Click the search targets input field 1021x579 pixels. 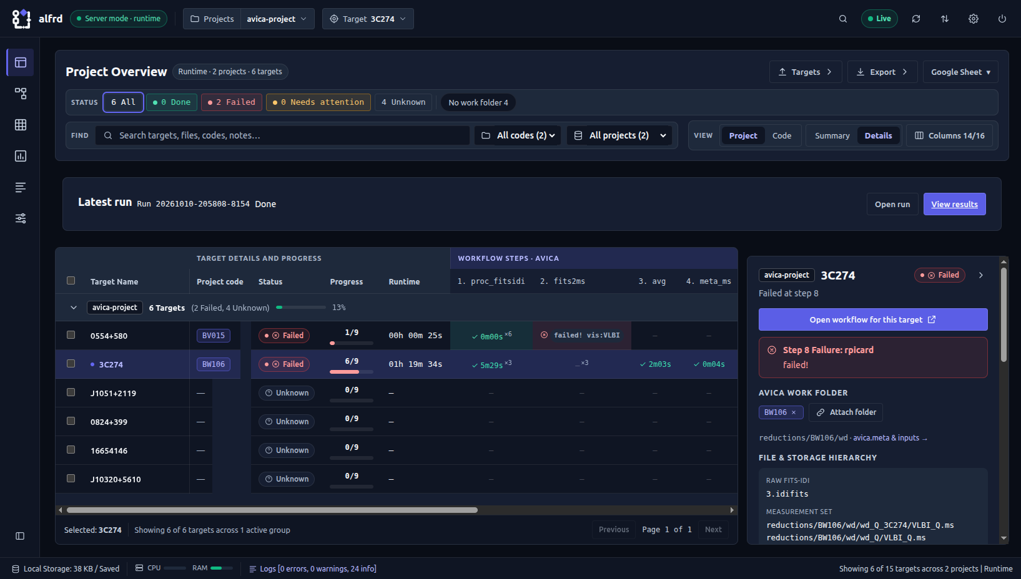point(282,135)
